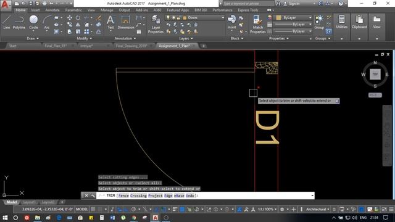Click the Explode tool icon
Viewport: 395px width, 222px height.
[99, 25]
